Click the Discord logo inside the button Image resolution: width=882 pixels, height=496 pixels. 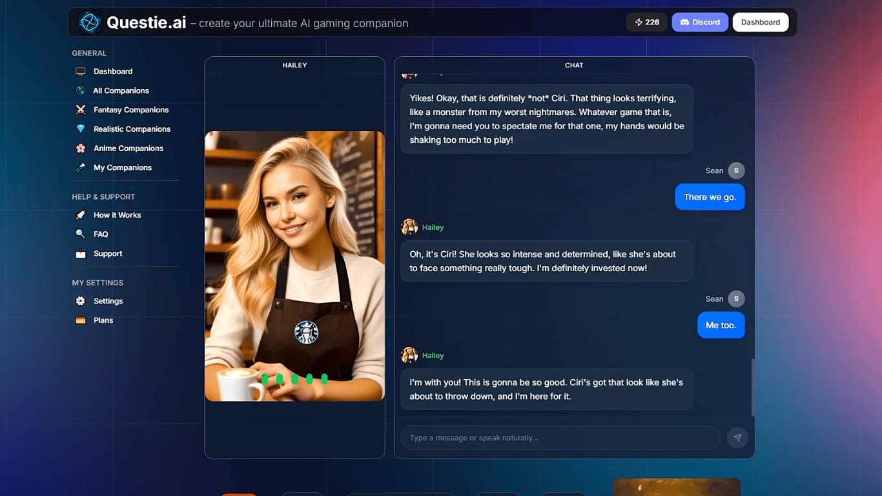pos(684,21)
